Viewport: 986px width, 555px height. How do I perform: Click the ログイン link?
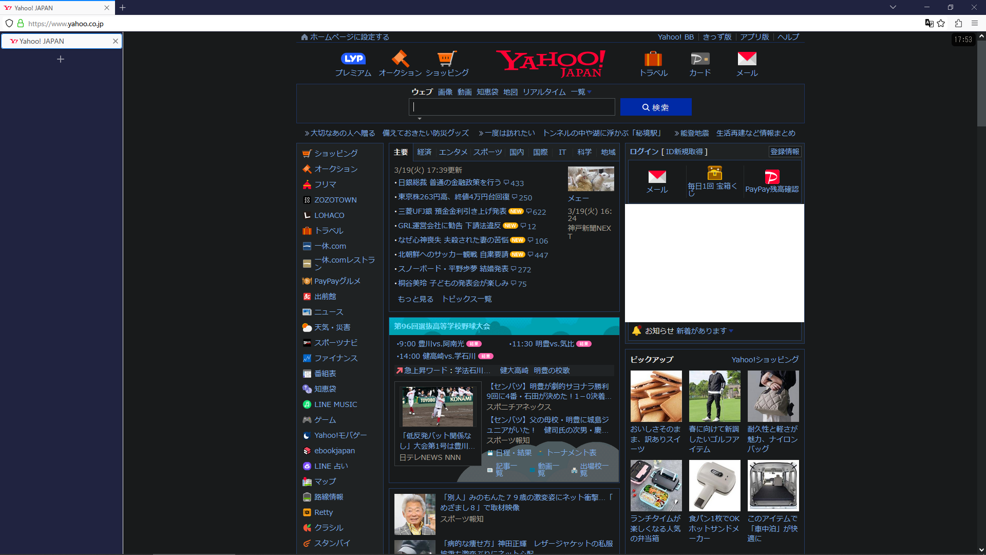click(x=644, y=152)
